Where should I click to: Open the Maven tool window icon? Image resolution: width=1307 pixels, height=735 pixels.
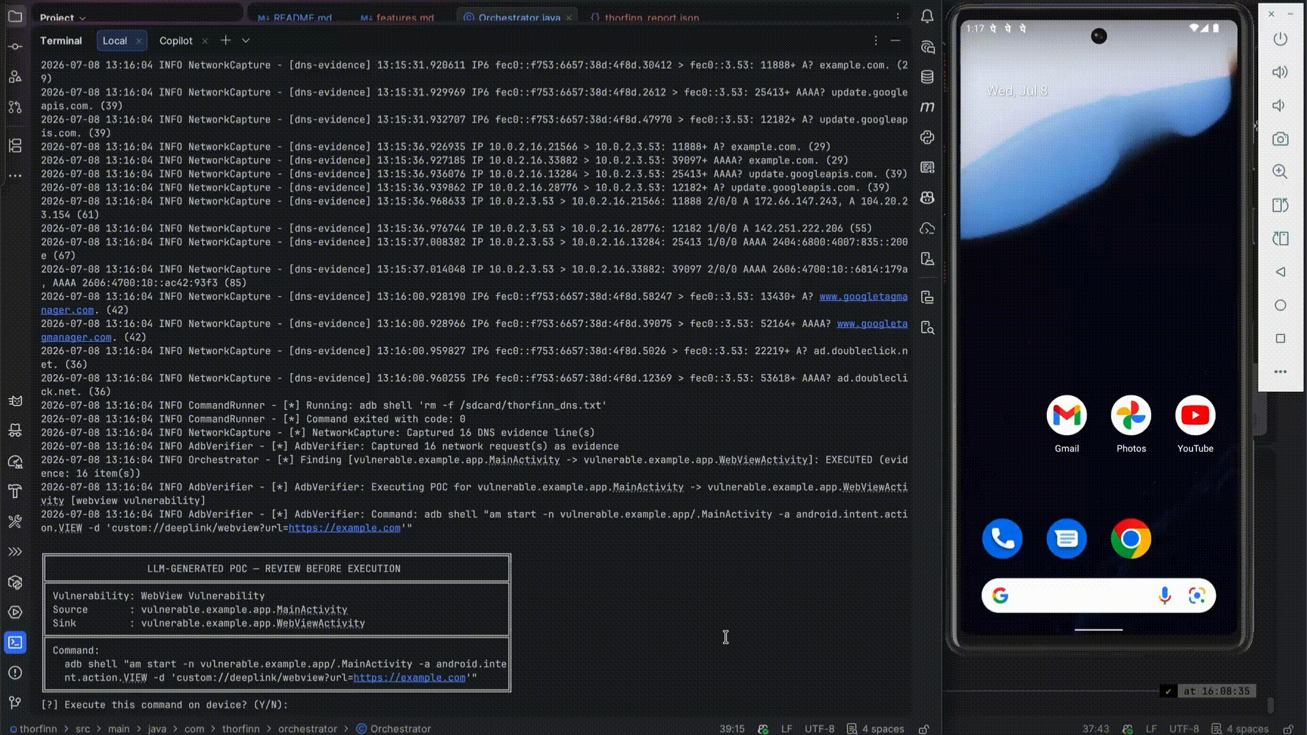pos(927,107)
